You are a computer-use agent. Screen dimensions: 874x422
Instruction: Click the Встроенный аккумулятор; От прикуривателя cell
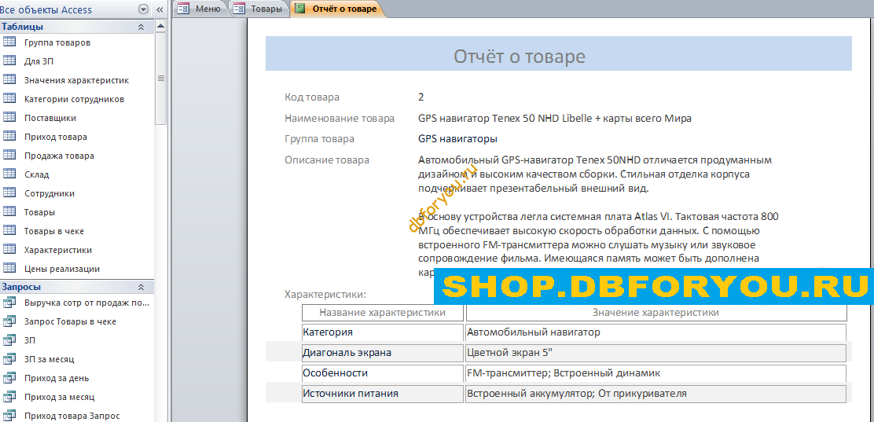click(656, 394)
